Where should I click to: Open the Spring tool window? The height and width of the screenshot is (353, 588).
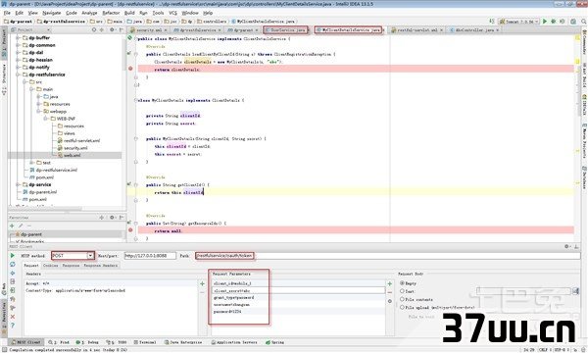pyautogui.click(x=274, y=342)
